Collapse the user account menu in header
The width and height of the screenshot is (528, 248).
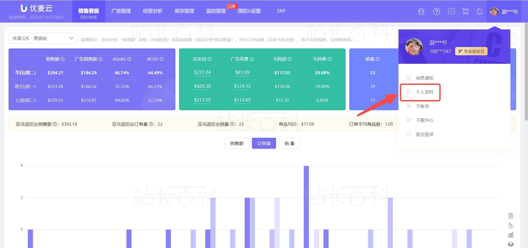pyautogui.click(x=504, y=12)
